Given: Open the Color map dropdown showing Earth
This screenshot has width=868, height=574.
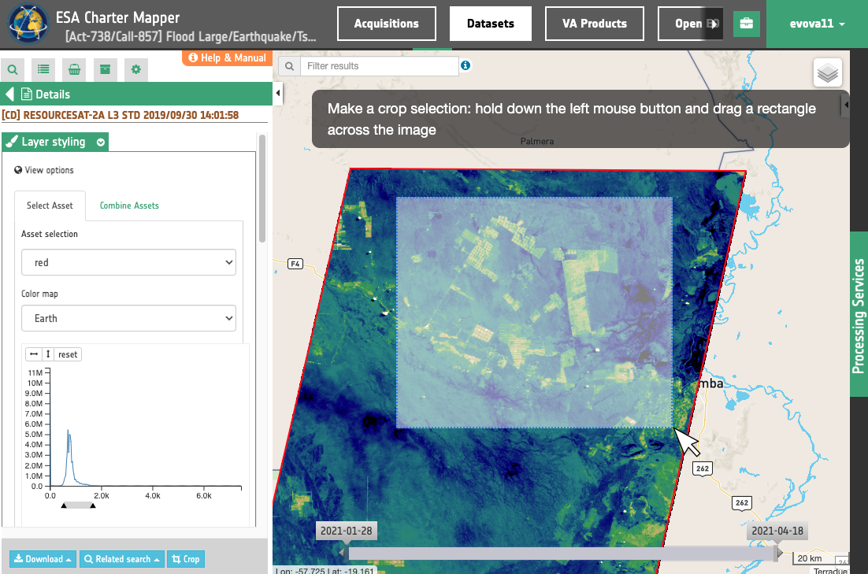Looking at the screenshot, I should pos(128,318).
